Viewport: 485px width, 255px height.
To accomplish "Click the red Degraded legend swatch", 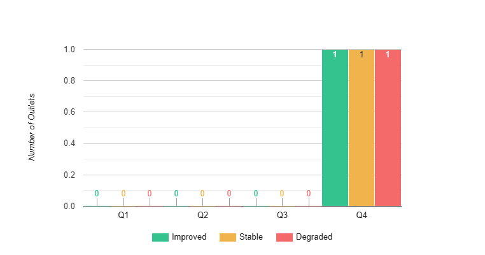I will tap(284, 237).
